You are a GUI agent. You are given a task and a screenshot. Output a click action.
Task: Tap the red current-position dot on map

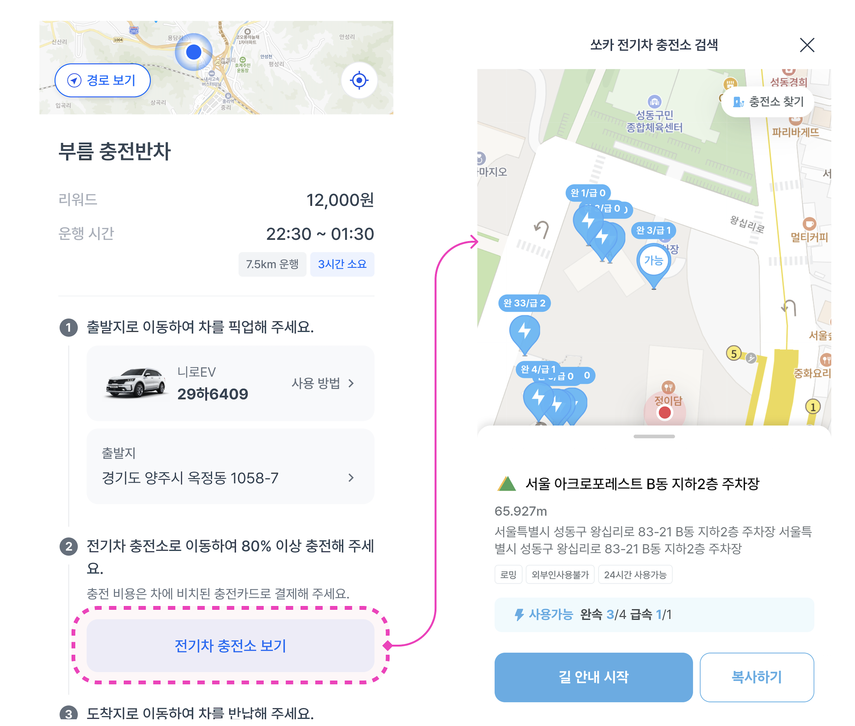(x=664, y=412)
